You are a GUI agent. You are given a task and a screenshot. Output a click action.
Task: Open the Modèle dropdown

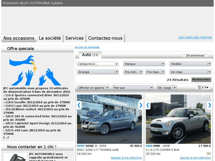190,64
